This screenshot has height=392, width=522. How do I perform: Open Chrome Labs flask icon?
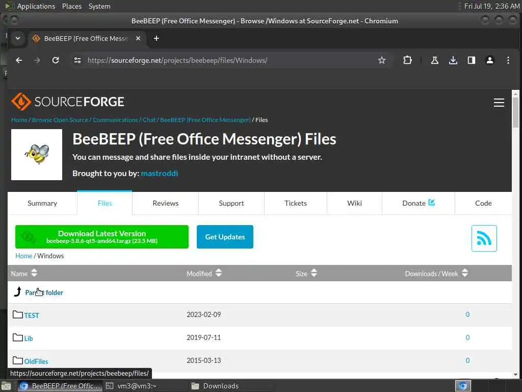pos(434,60)
